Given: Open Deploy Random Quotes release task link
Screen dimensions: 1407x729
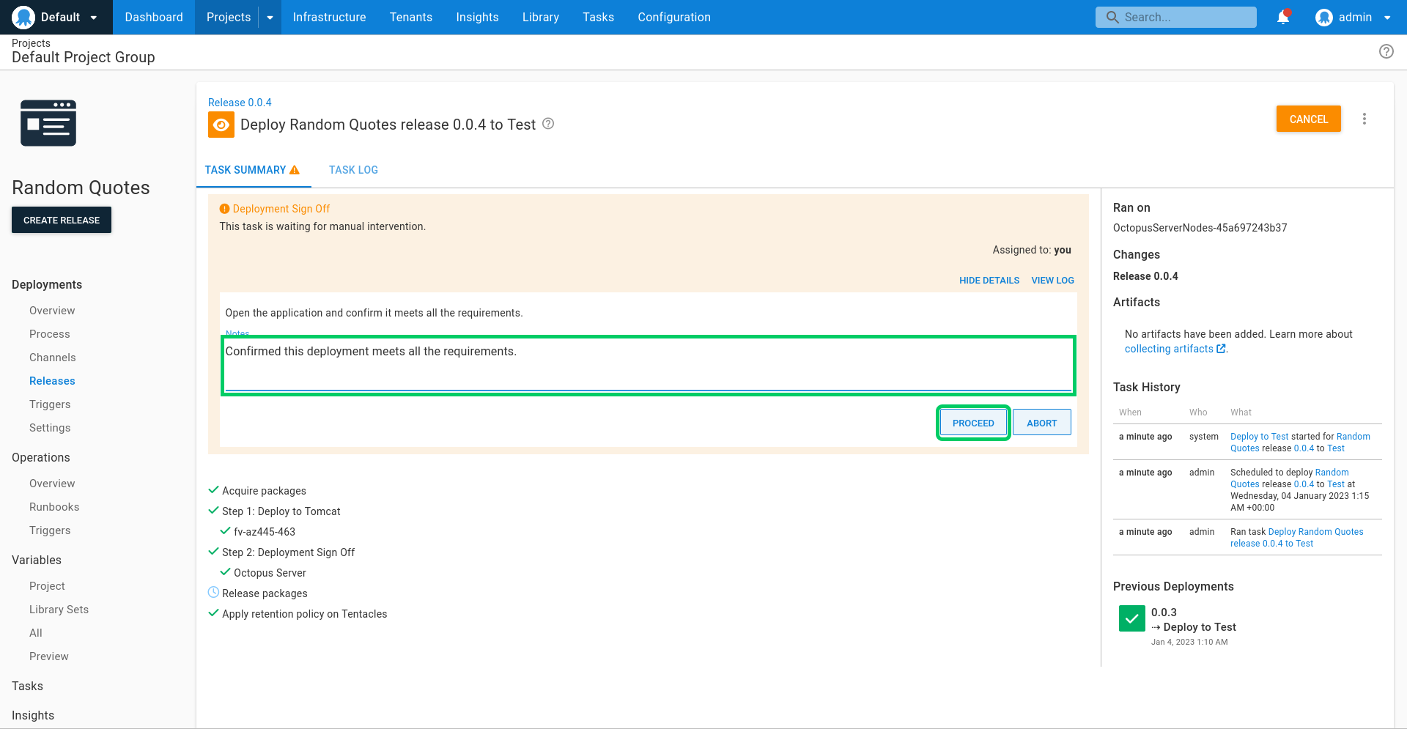Looking at the screenshot, I should point(1296,538).
